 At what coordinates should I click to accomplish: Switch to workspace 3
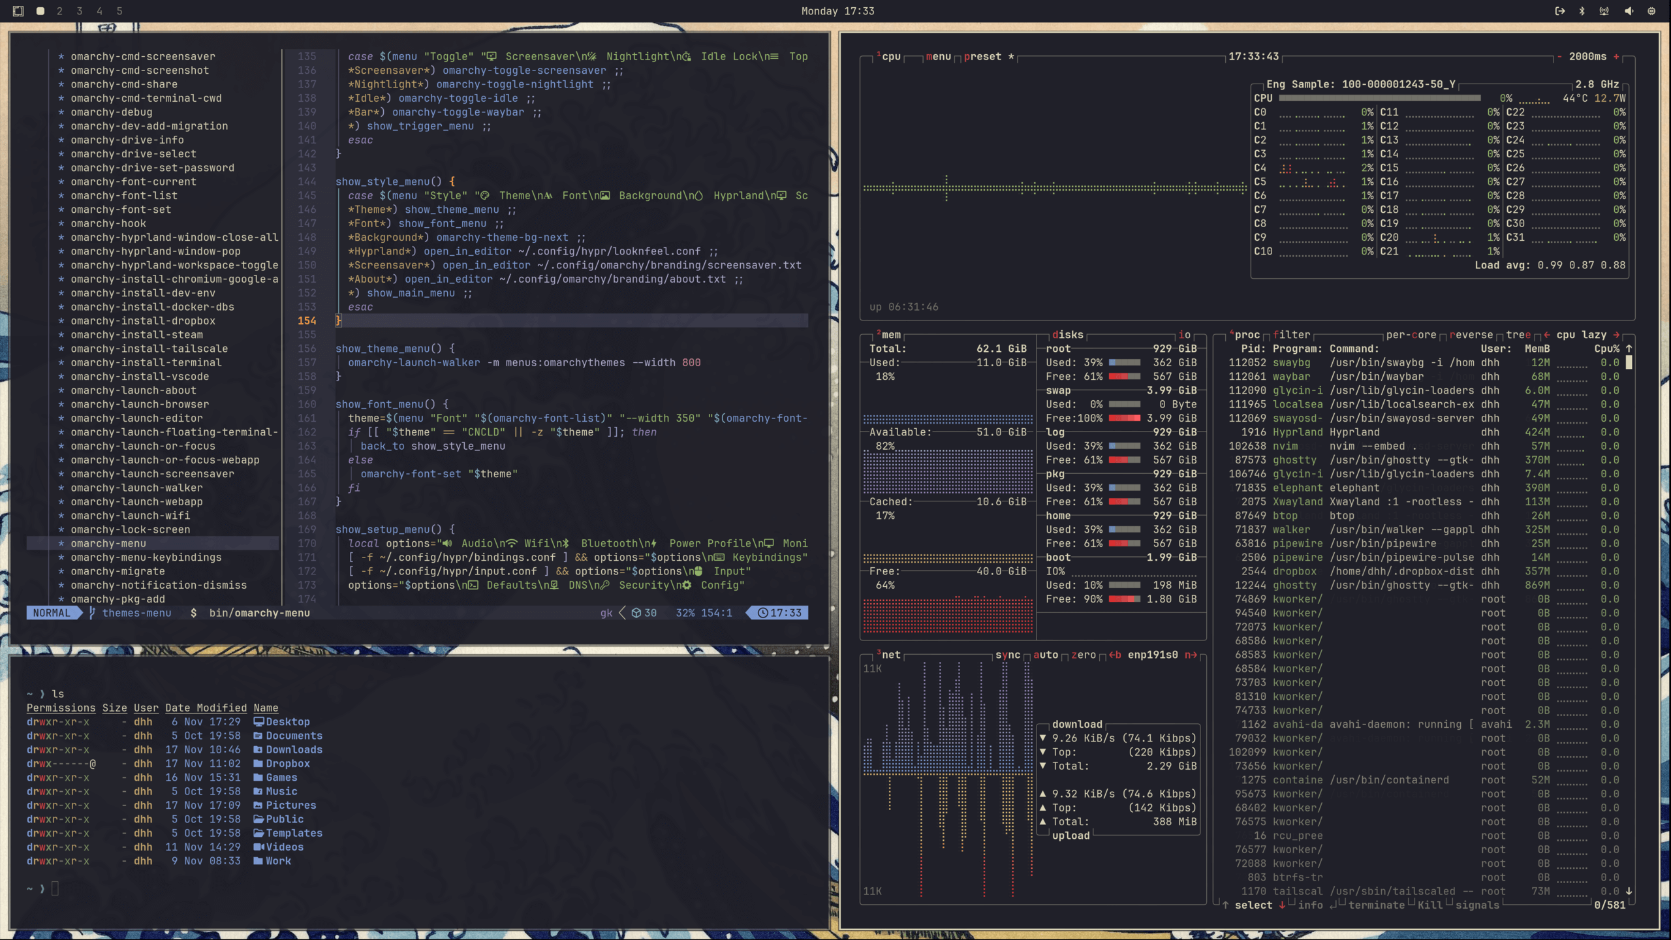coord(80,11)
